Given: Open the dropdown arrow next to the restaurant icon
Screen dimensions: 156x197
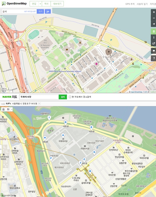Looking at the screenshot, I should pos(12,109).
